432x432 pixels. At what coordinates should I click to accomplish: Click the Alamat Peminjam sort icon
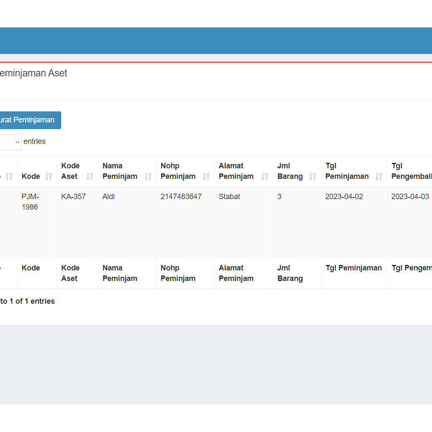pyautogui.click(x=265, y=176)
